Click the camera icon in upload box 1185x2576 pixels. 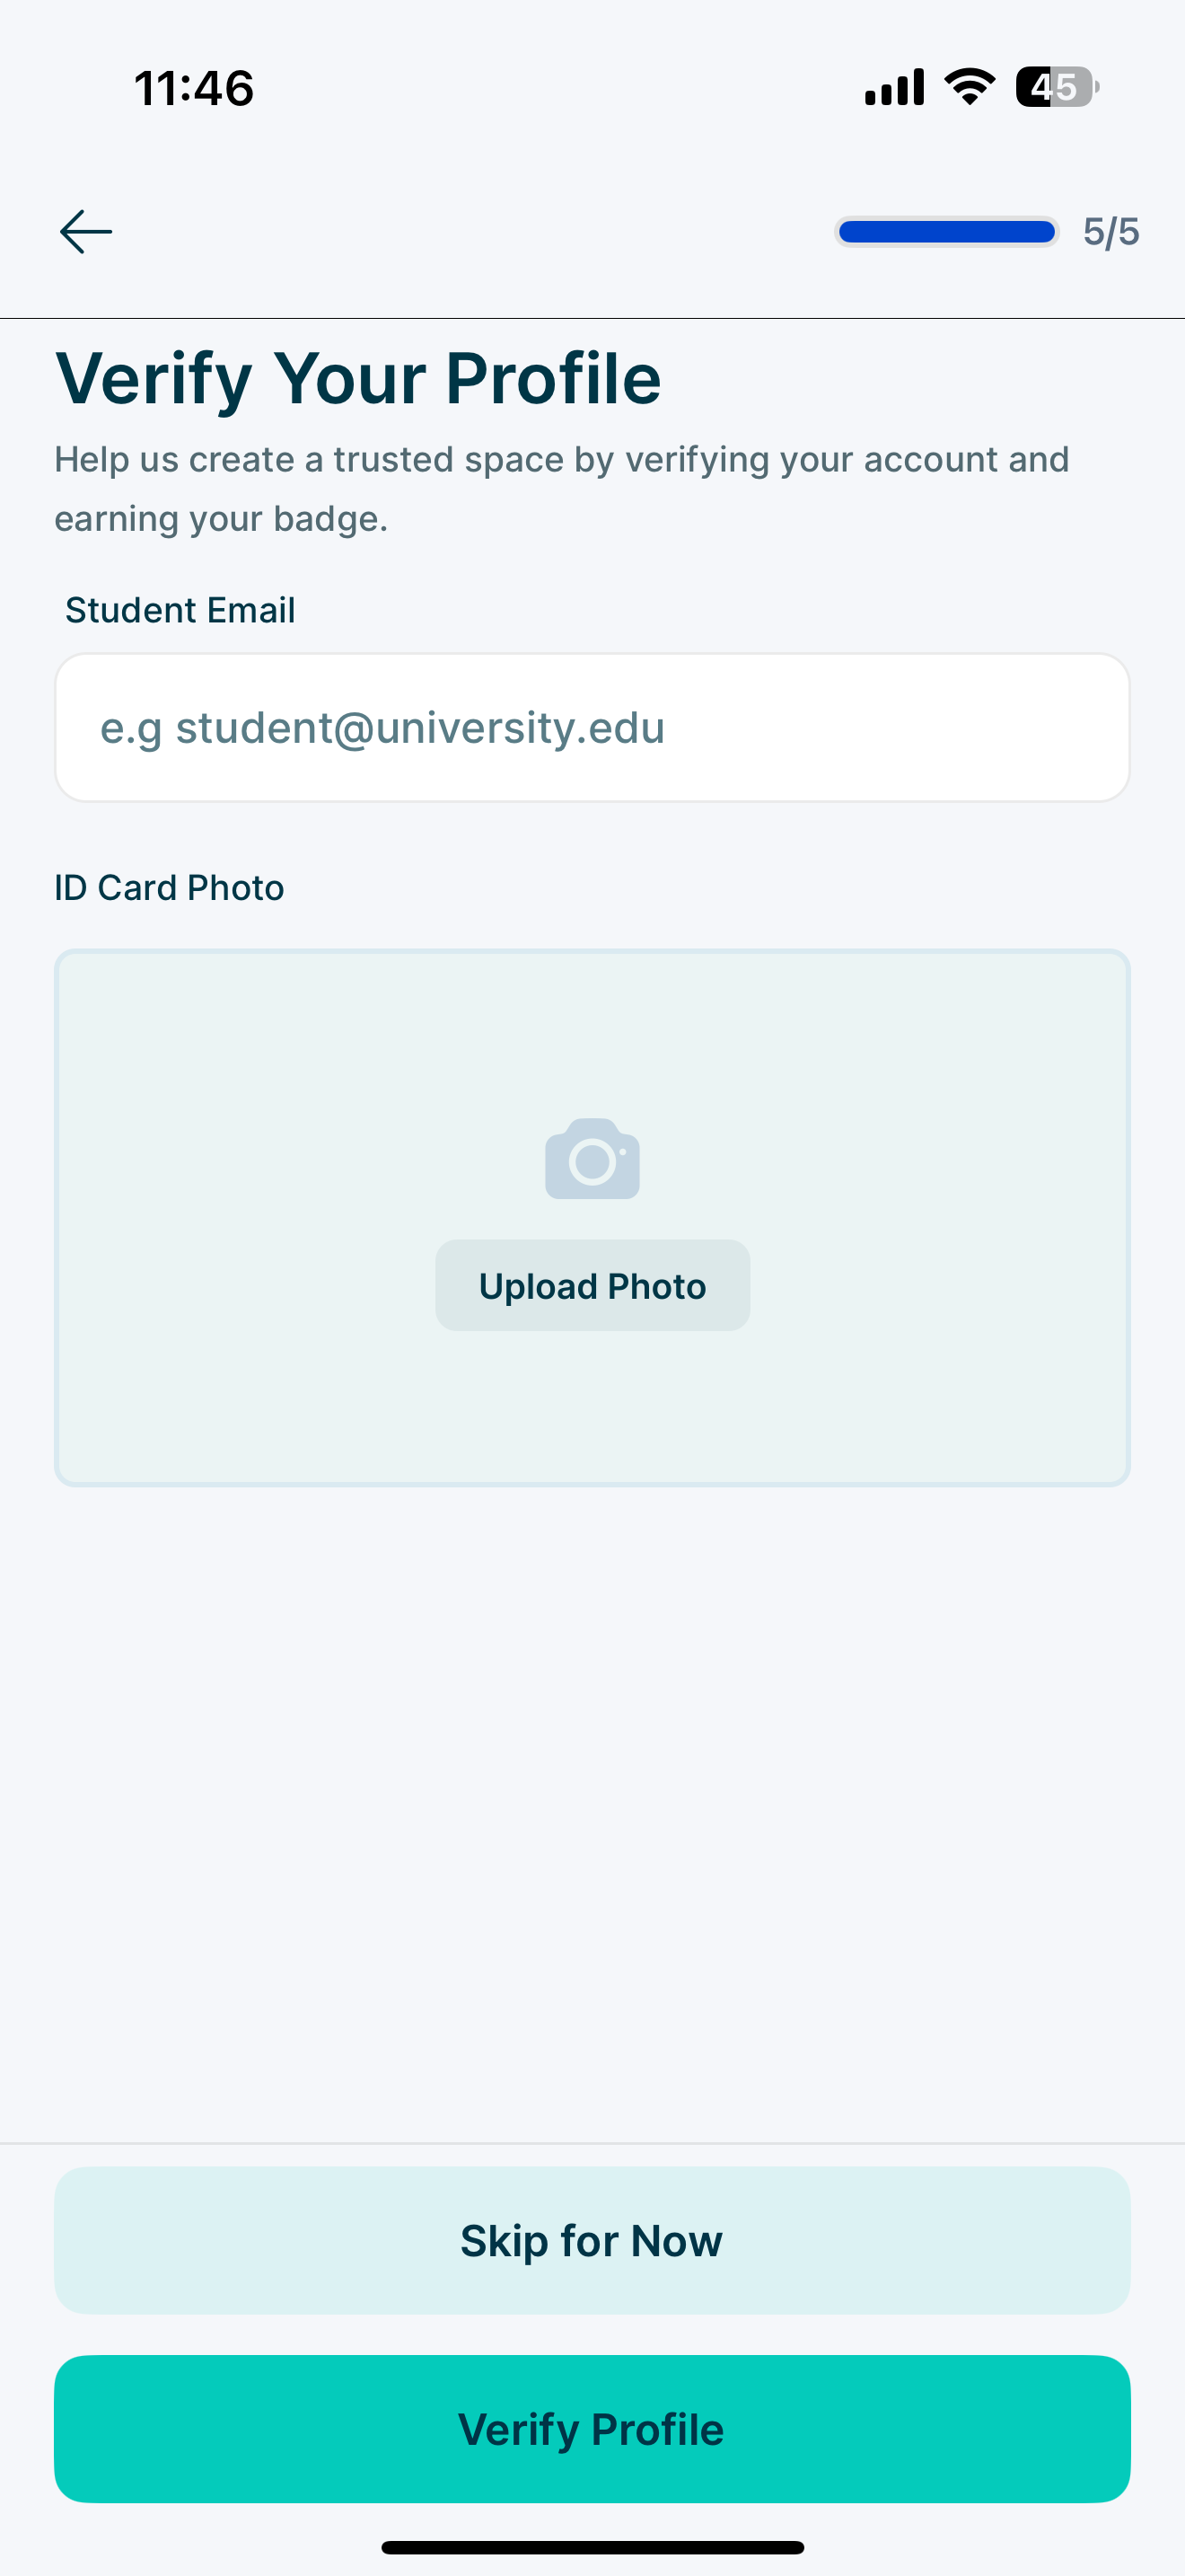592,1159
